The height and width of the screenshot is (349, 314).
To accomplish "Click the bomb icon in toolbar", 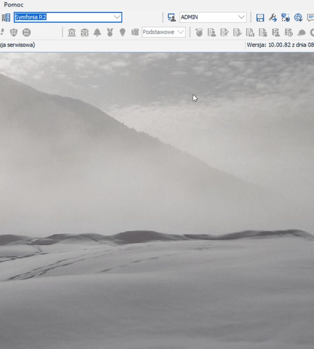I will [199, 32].
